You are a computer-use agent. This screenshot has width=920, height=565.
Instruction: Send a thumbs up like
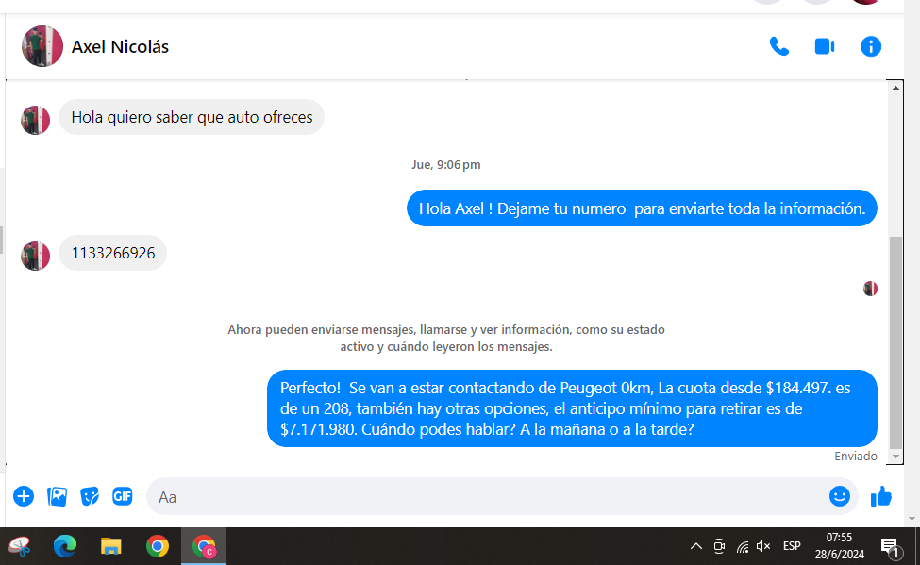[880, 496]
